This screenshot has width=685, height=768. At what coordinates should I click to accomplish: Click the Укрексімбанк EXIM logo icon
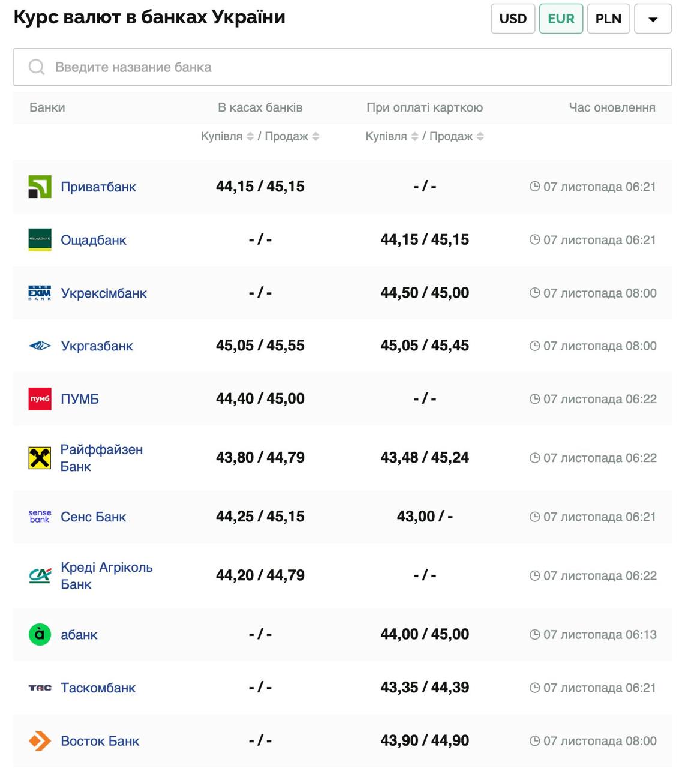tap(40, 293)
